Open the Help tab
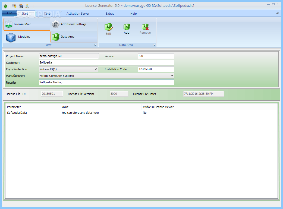 click(x=134, y=14)
